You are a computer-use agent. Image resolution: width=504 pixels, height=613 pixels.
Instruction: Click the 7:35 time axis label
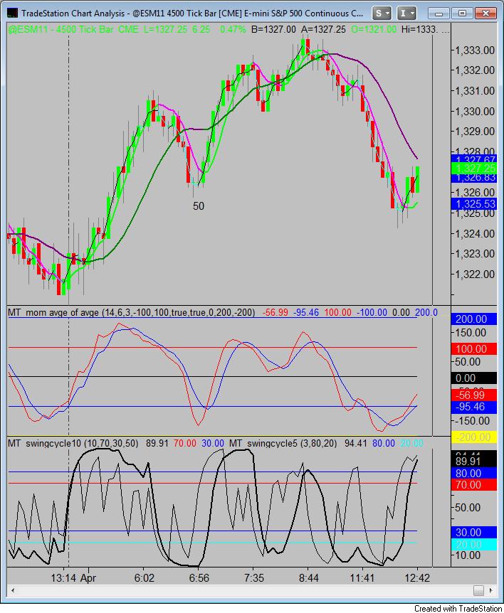click(253, 578)
